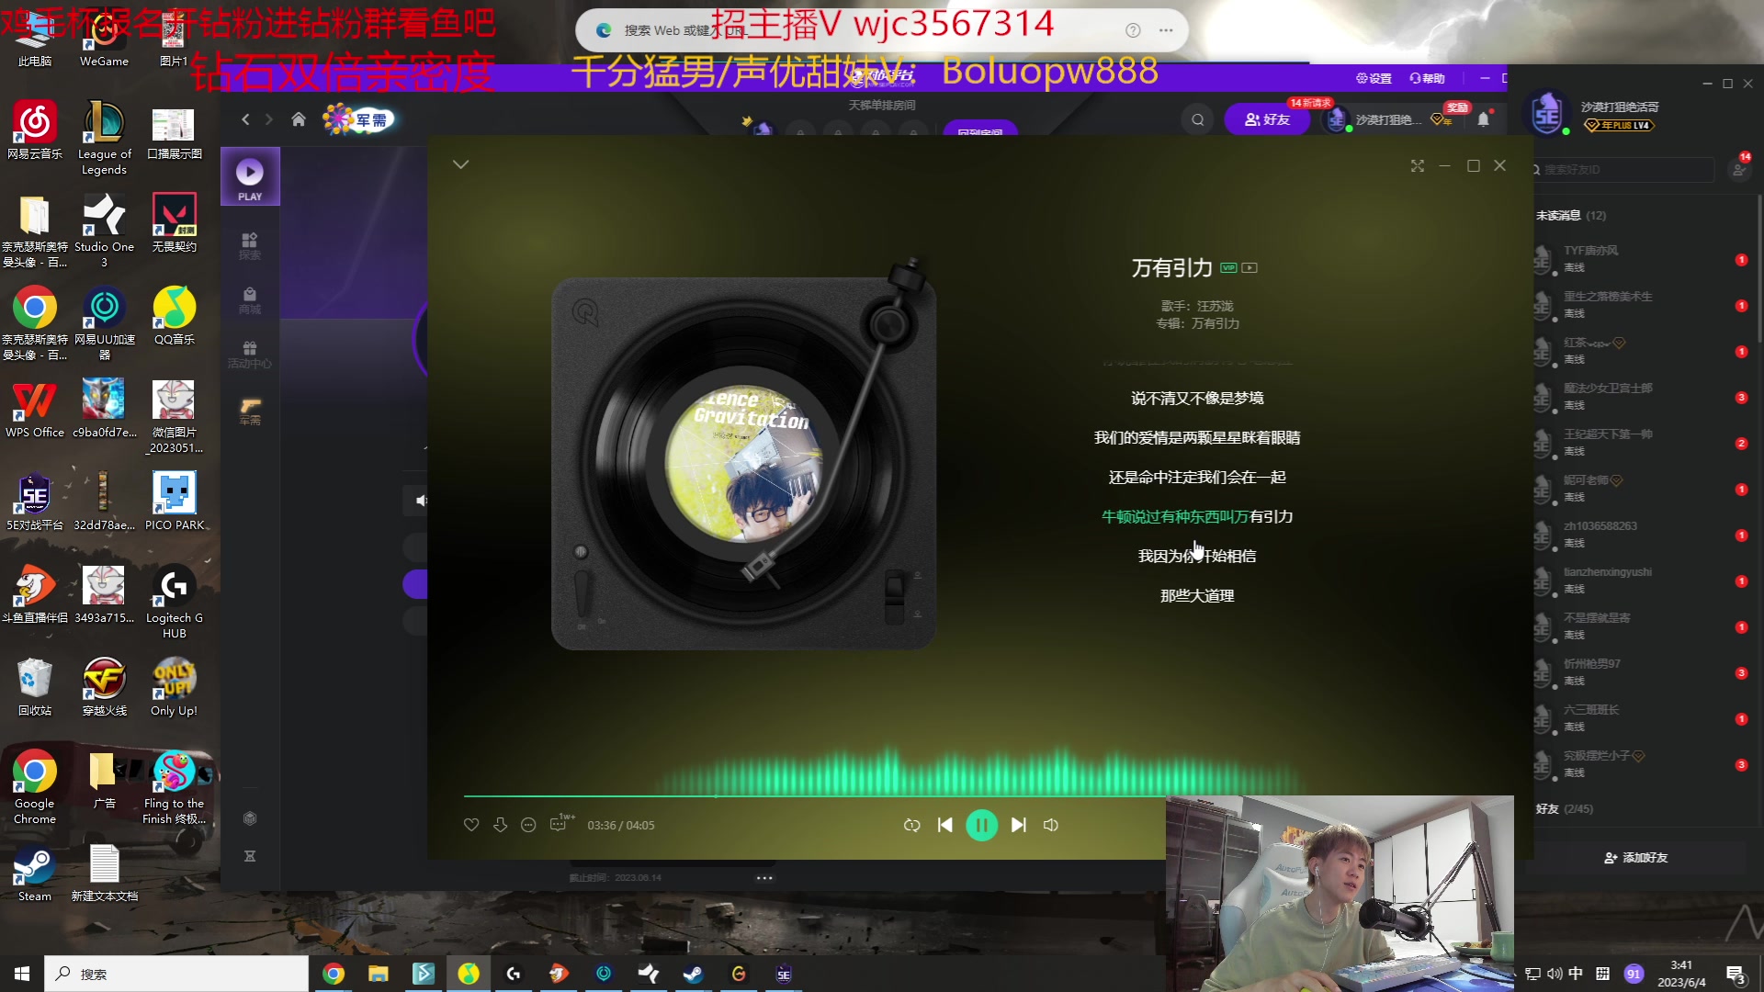Viewport: 1764px width, 992px height.
Task: Open search in the 5E header
Action: (1198, 119)
